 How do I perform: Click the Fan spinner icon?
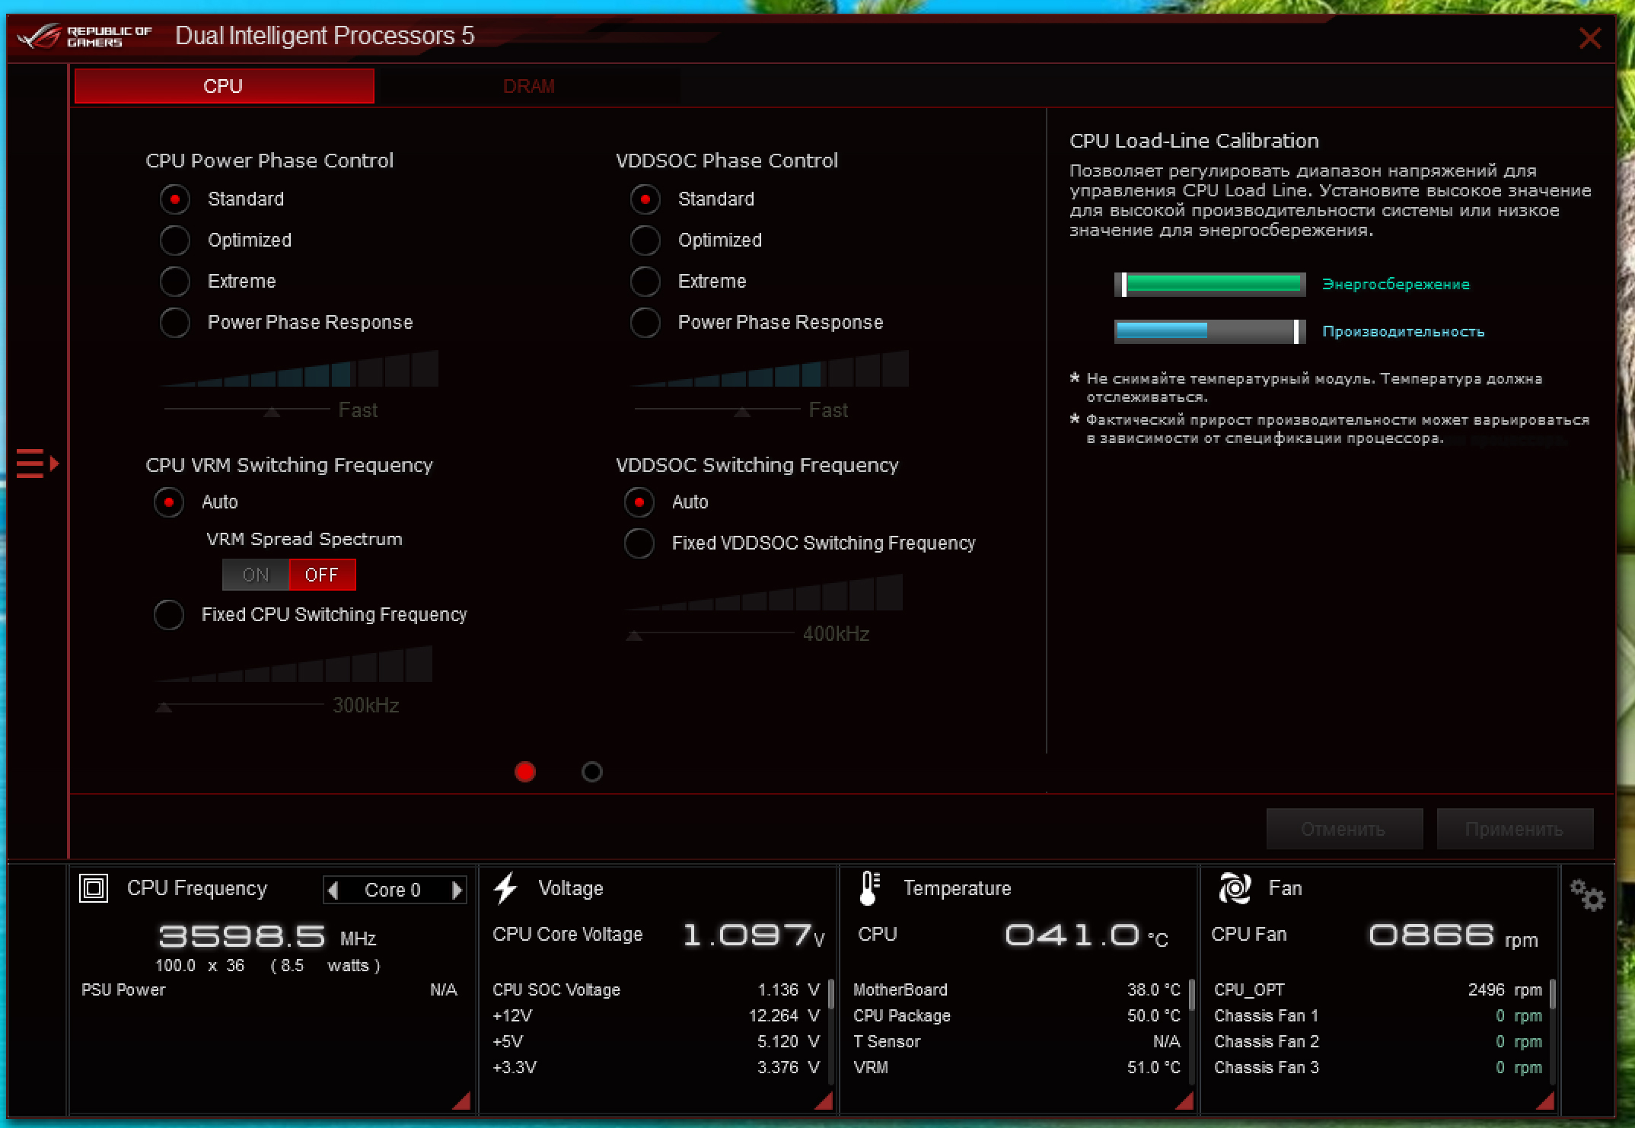tap(1235, 888)
